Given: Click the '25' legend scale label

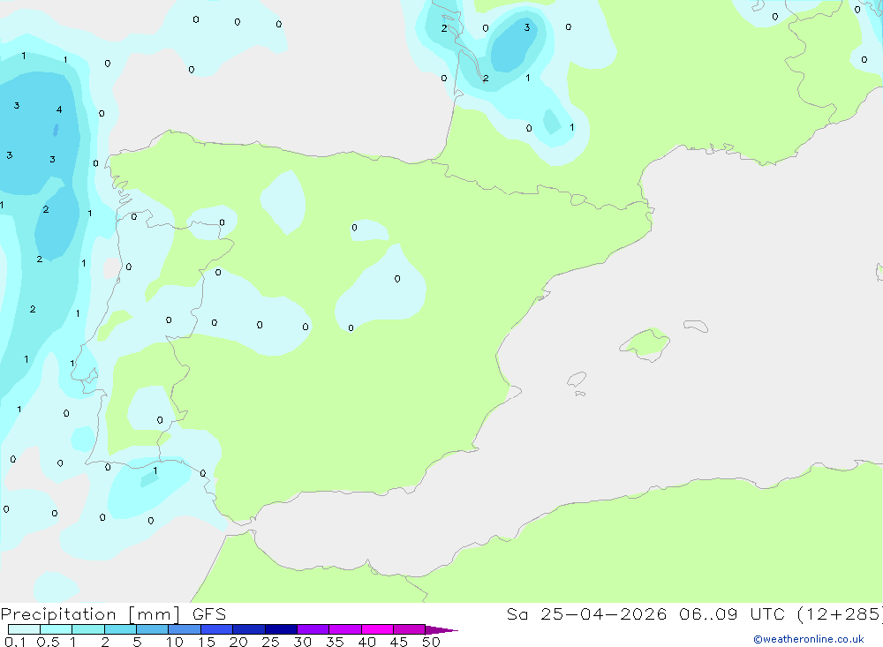Looking at the screenshot, I should coord(270,642).
